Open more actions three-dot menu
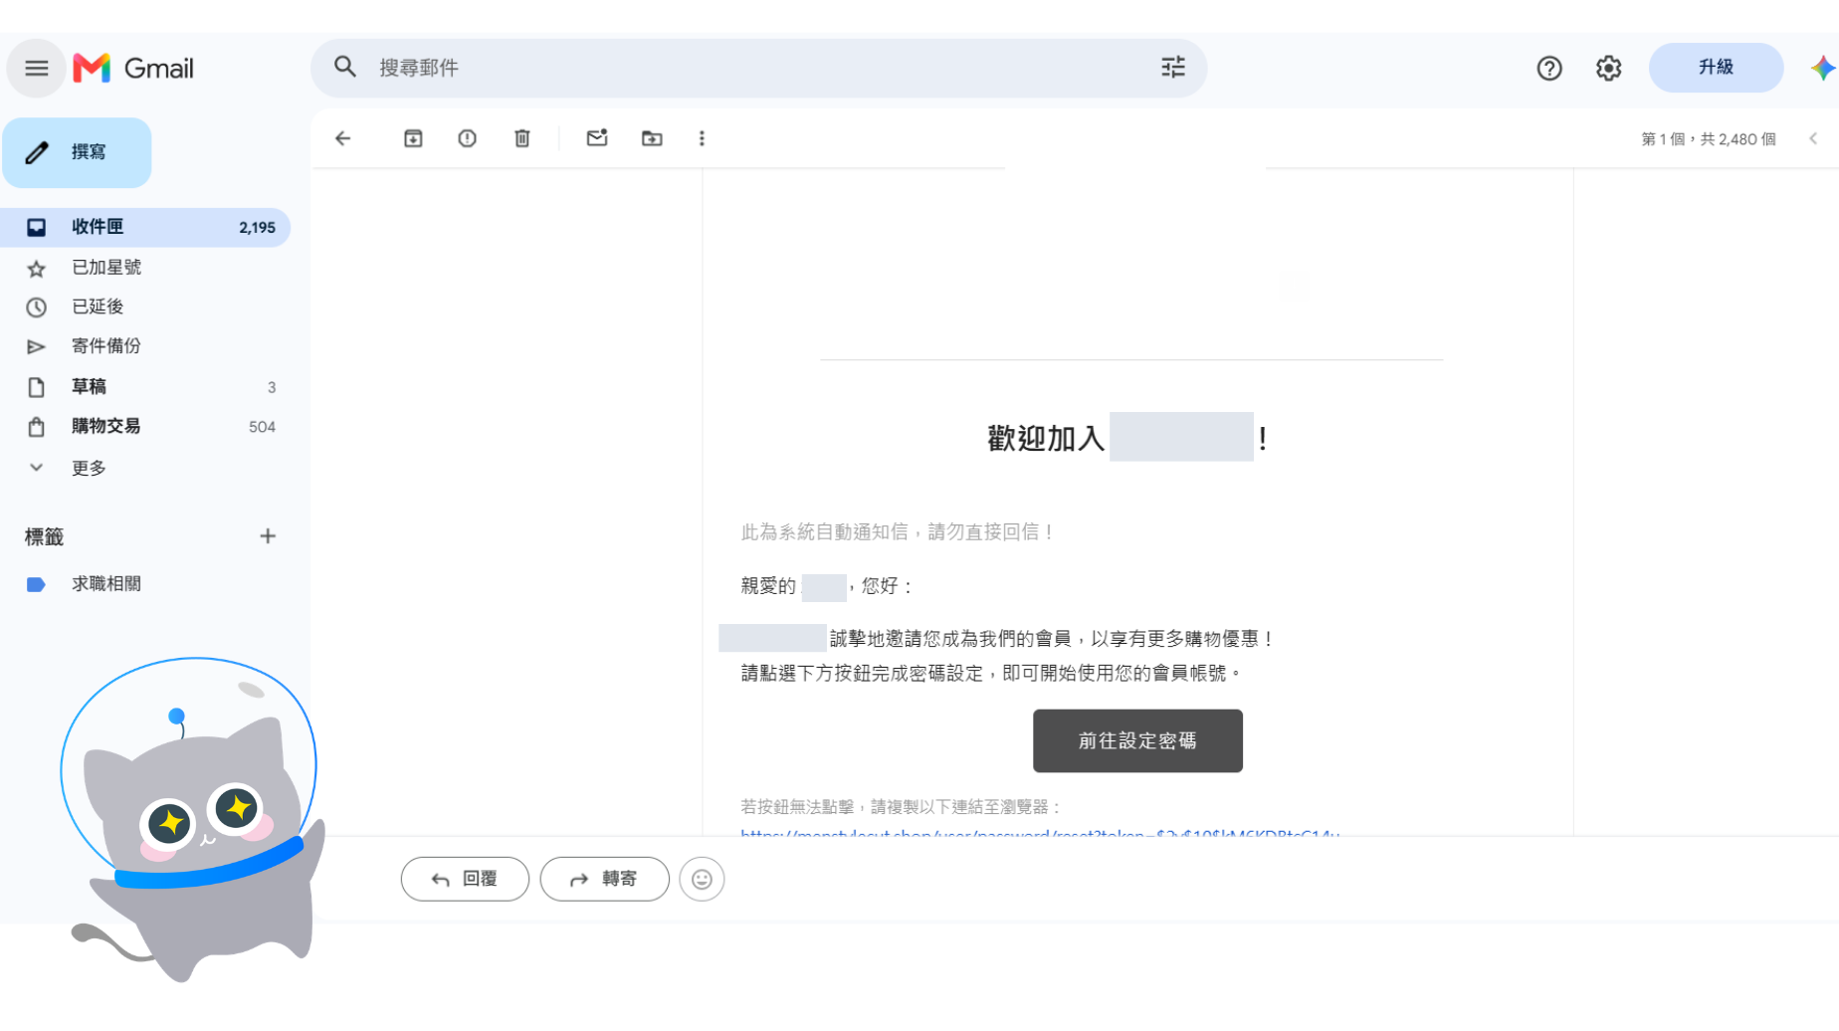Image resolution: width=1839 pixels, height=1031 pixels. click(702, 138)
